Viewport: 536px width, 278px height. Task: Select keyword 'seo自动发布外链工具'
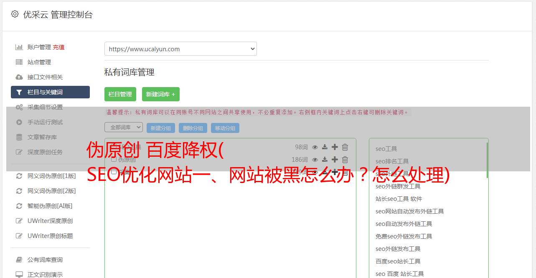[x=404, y=224]
